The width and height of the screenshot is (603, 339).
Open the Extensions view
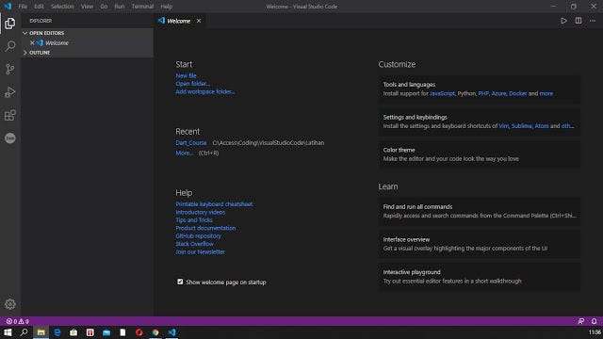click(x=10, y=115)
